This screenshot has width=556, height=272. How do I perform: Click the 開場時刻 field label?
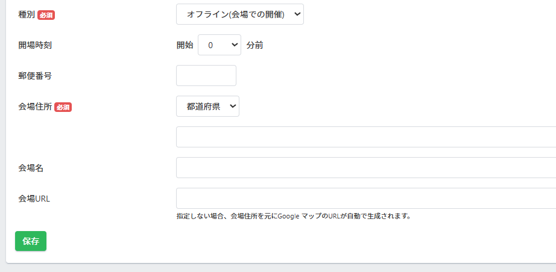point(35,45)
